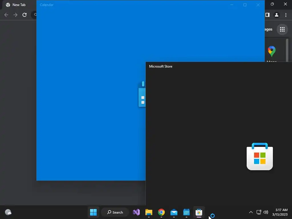Click the Calendar window title
Viewport: 292px width, 219px height.
pyautogui.click(x=46, y=5)
